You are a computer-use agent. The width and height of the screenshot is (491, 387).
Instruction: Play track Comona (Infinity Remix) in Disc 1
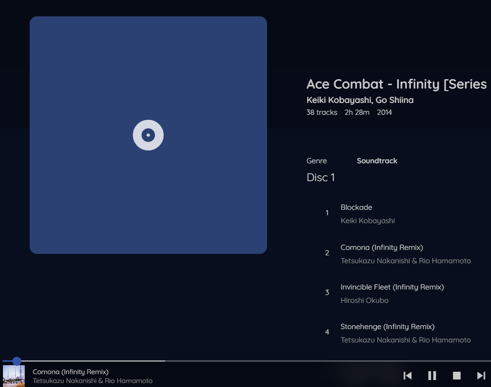pos(382,247)
